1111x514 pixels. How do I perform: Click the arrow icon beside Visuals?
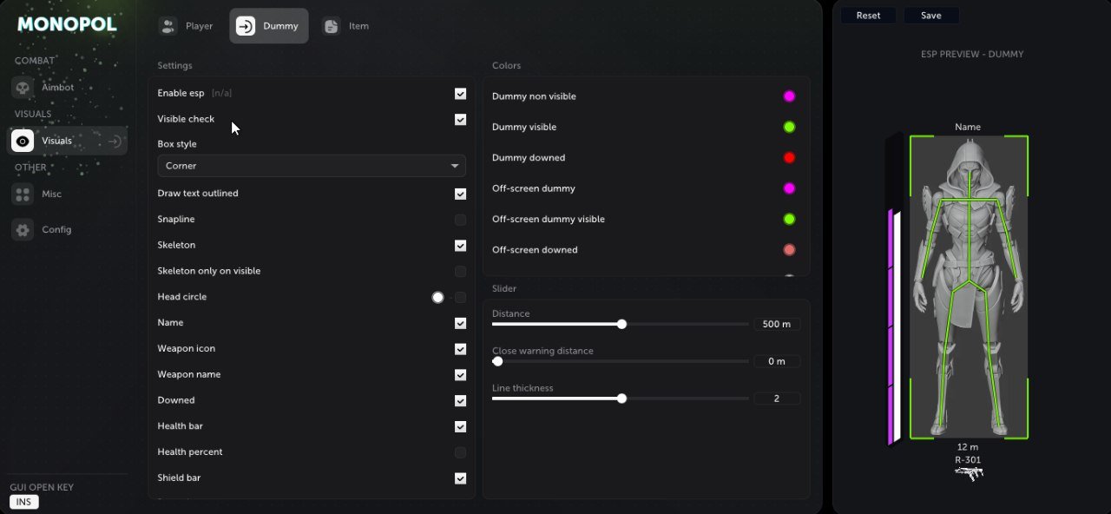pos(115,141)
